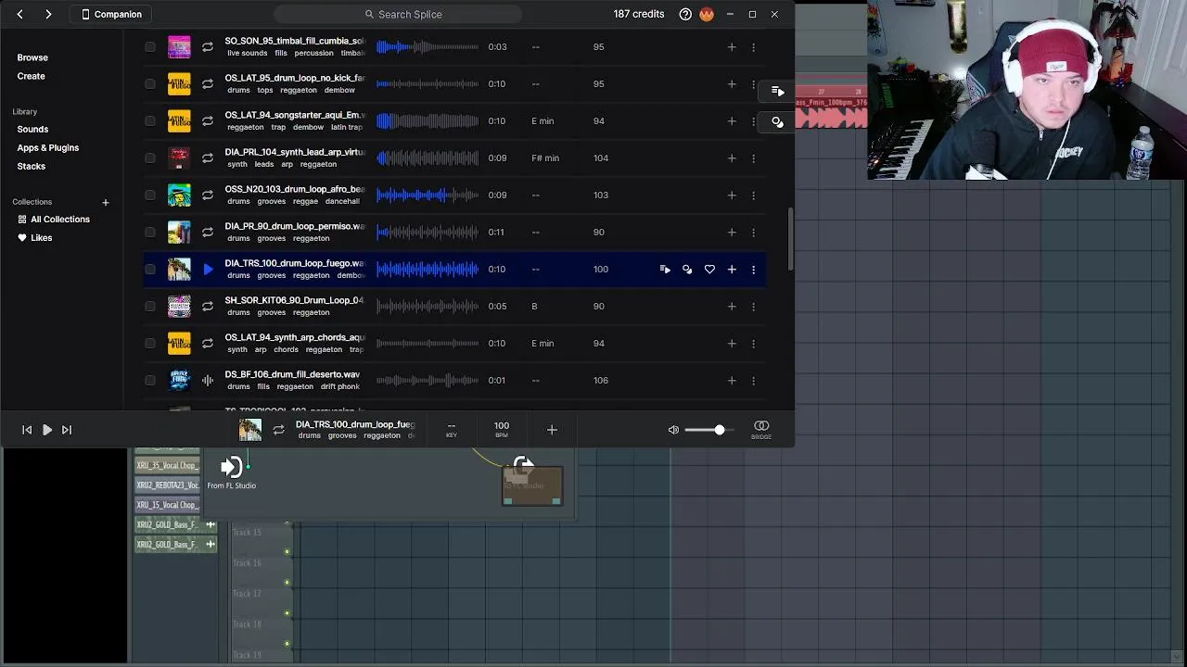Check the box for SH_SOR_KIT06_90_Drum_Loop_04
The height and width of the screenshot is (667, 1187).
(x=150, y=306)
